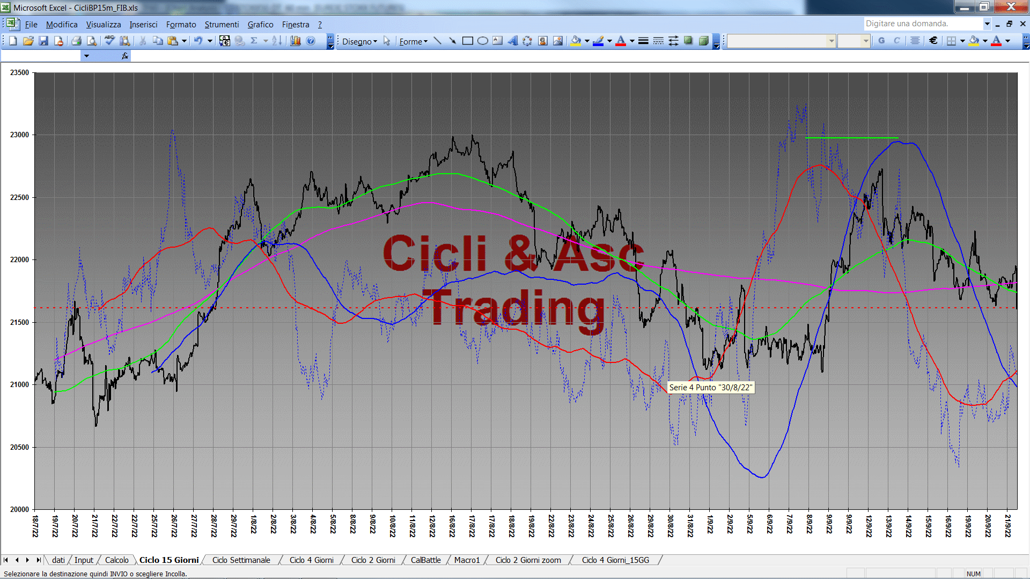
Task: Switch to the Macro1 sheet tab
Action: [467, 560]
